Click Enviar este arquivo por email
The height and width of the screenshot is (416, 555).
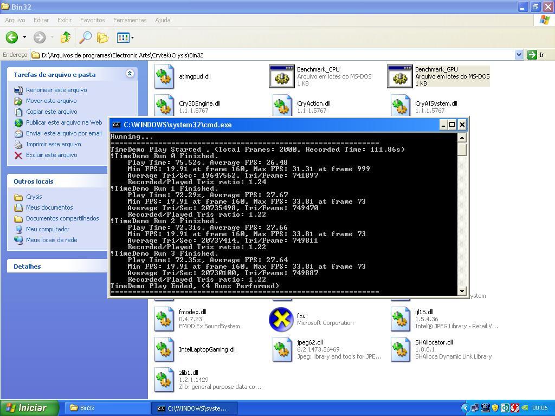[x=64, y=133]
